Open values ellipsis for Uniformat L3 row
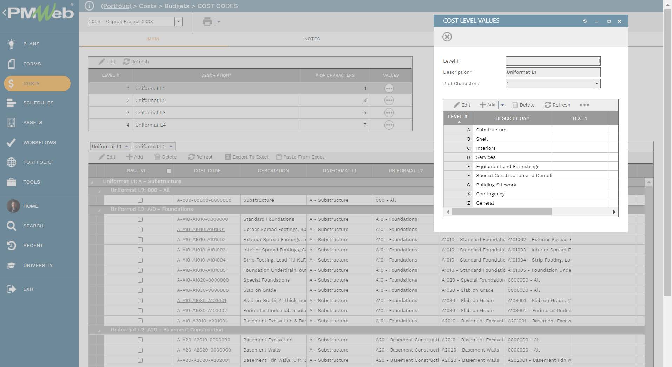The height and width of the screenshot is (367, 672). coord(389,113)
